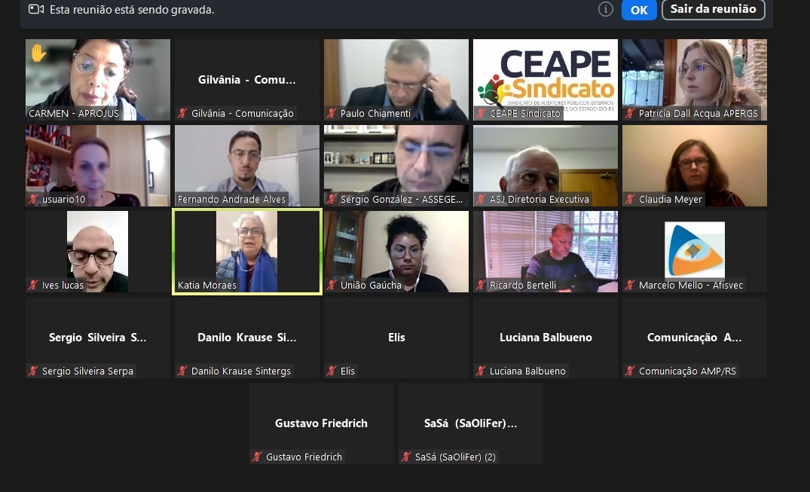Viewport: 810px width, 492px height.
Task: Click the muted mic icon next to Gilvânia - Comunicação
Action: point(182,113)
